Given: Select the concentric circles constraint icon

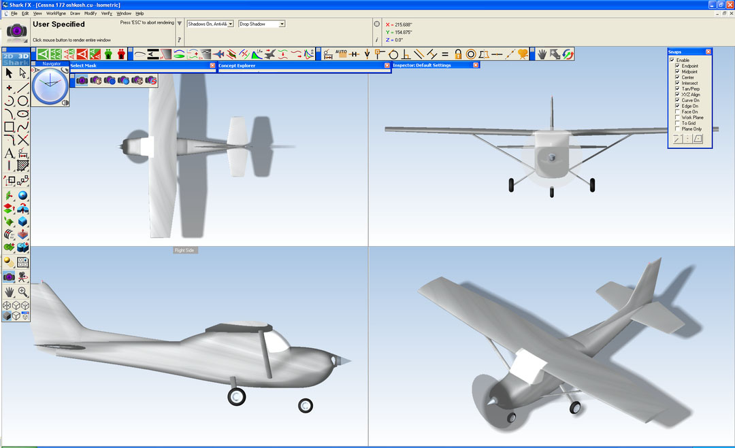Looking at the screenshot, I should point(471,54).
